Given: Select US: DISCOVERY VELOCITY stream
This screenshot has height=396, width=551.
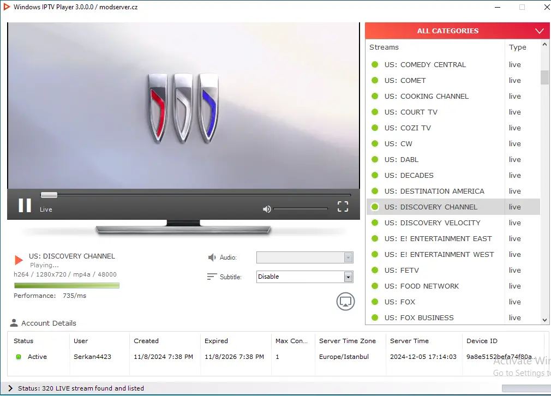Looking at the screenshot, I should 453,223.
